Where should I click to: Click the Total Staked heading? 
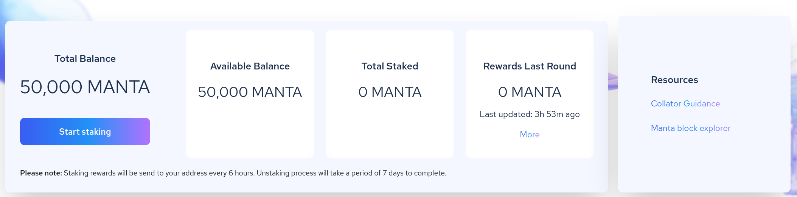pos(390,66)
